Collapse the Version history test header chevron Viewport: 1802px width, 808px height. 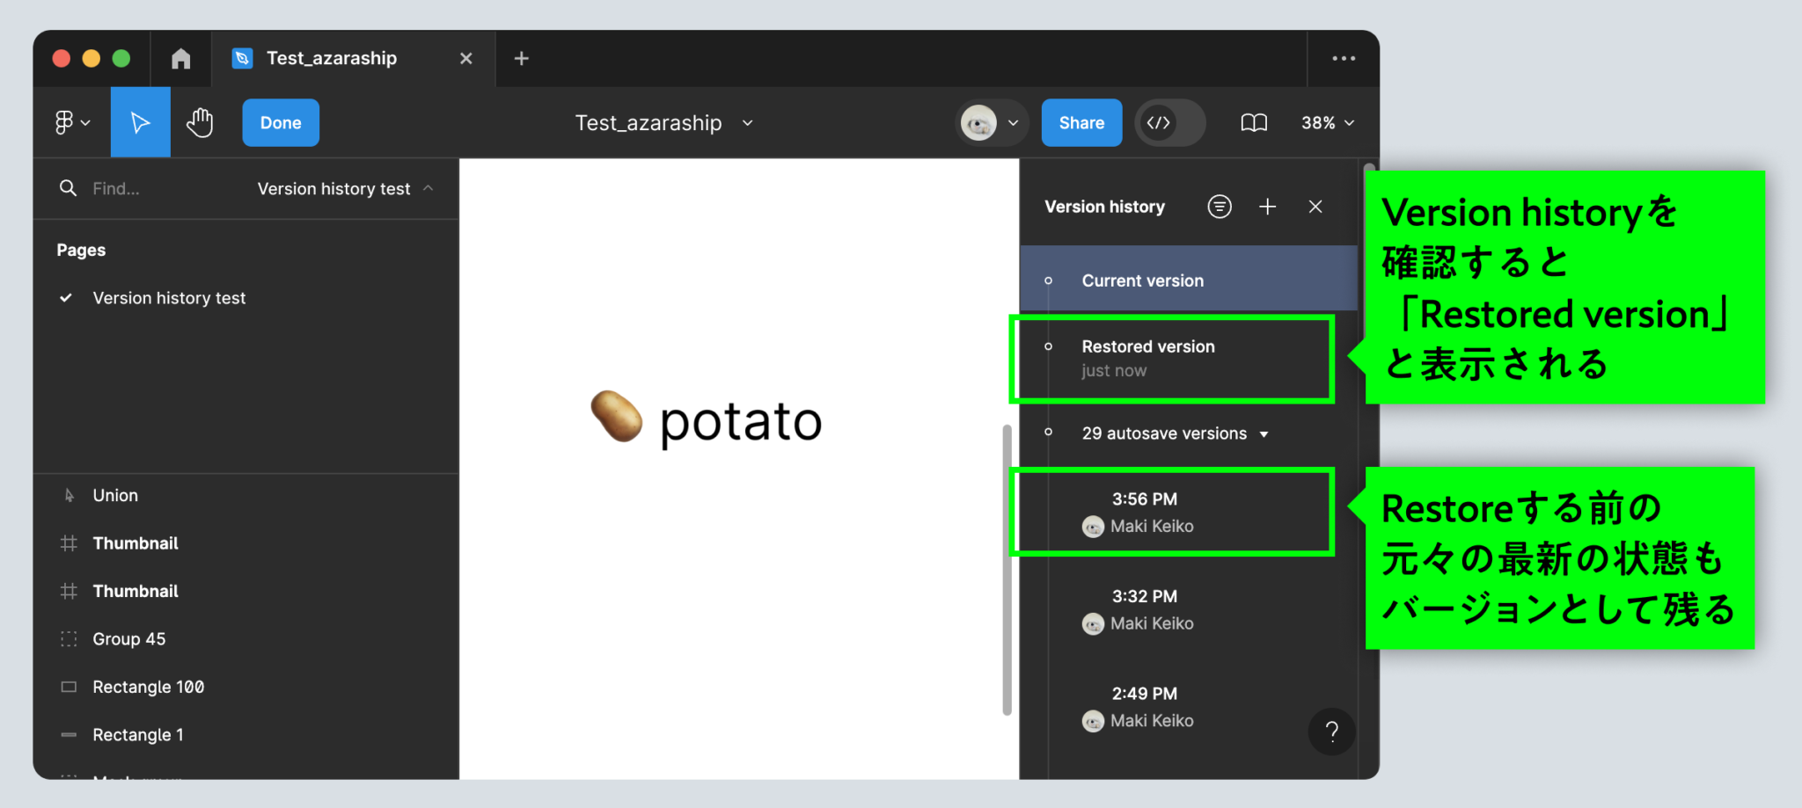tap(428, 188)
